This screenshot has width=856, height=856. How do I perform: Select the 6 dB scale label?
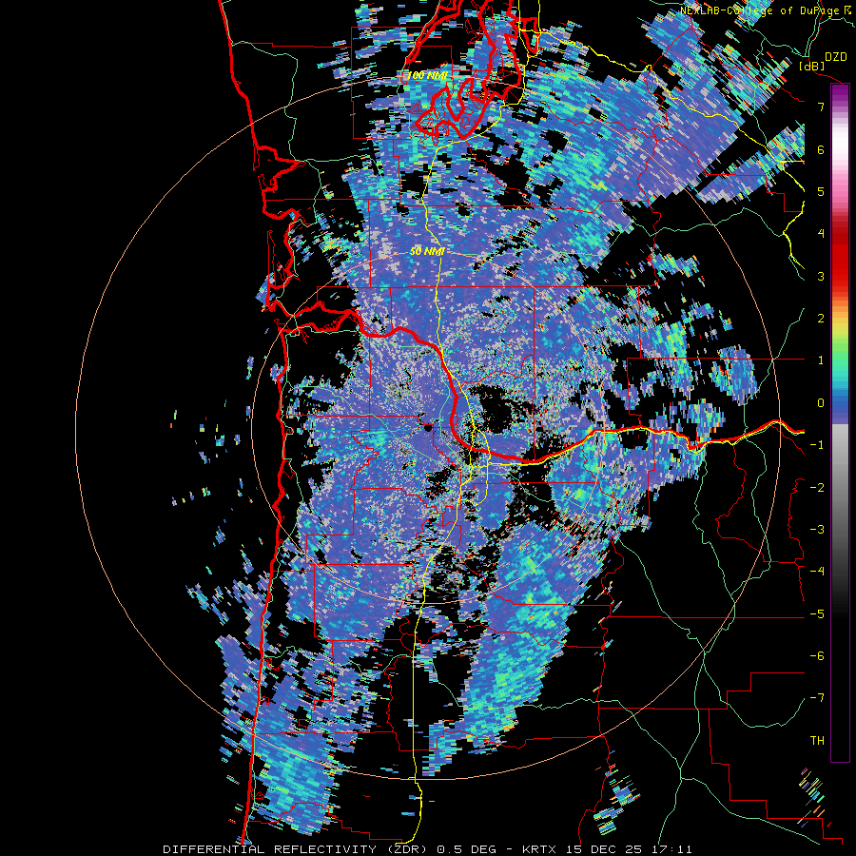(x=821, y=149)
